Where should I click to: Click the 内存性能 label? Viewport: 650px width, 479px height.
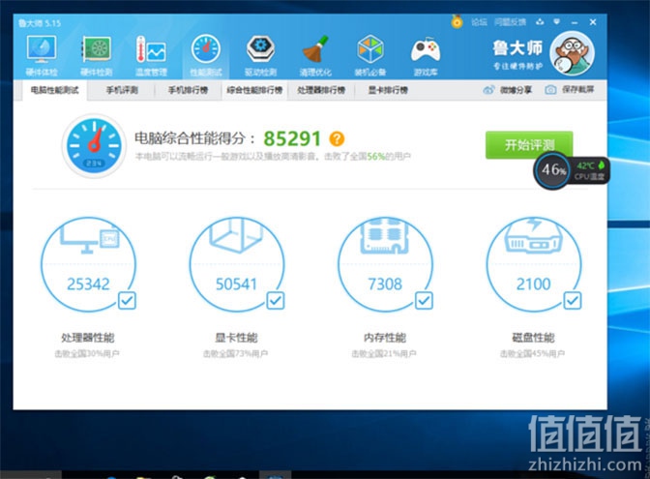[x=385, y=338]
